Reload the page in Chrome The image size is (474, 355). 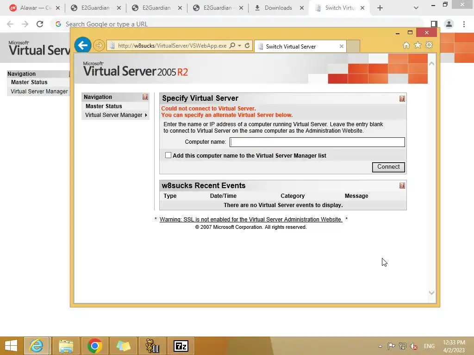[40, 24]
